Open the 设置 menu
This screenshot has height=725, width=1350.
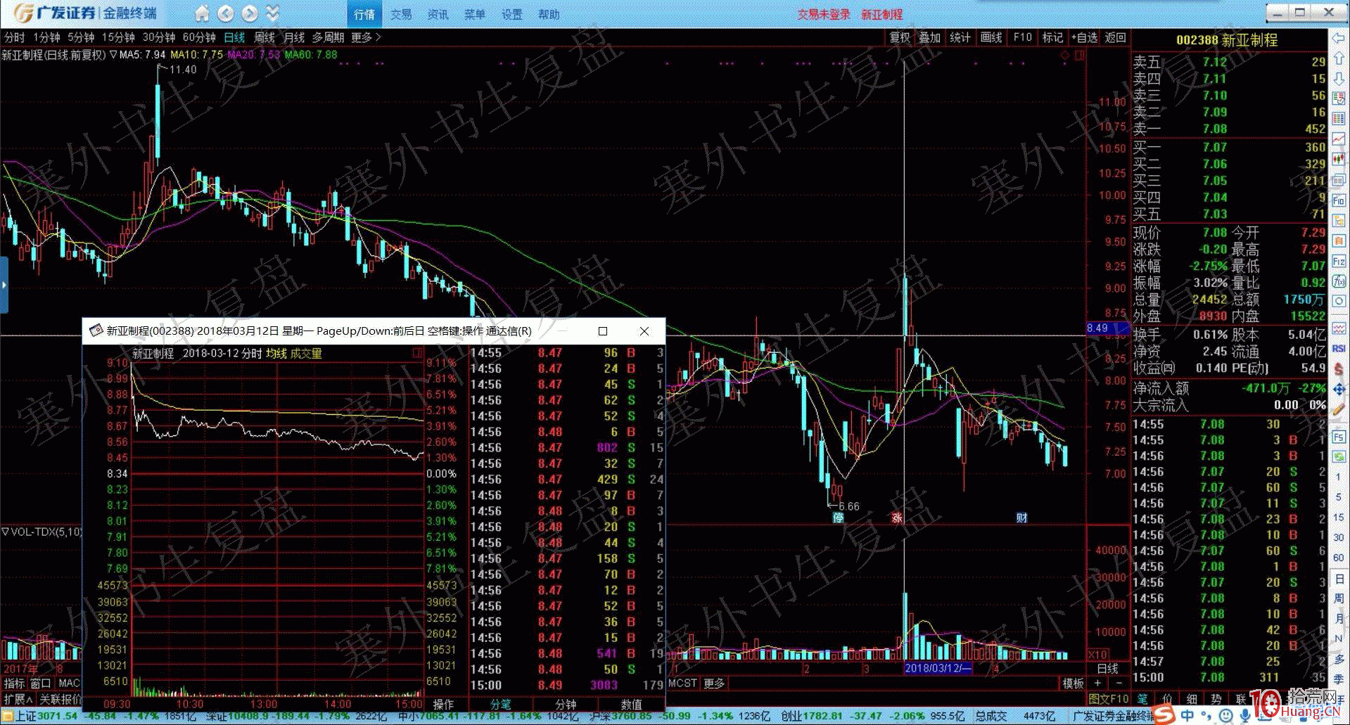coord(511,14)
